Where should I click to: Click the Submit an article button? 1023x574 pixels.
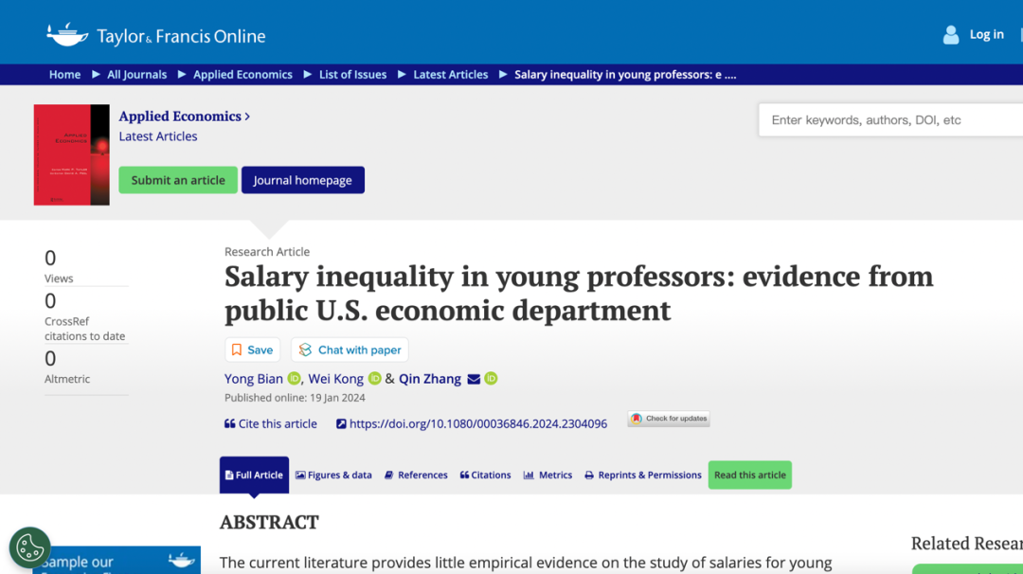click(178, 180)
